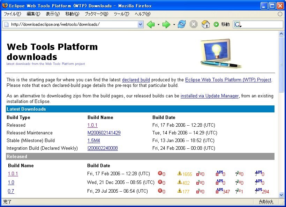
Task: Open the M200602141429 maintenance build link
Action: 104,133
